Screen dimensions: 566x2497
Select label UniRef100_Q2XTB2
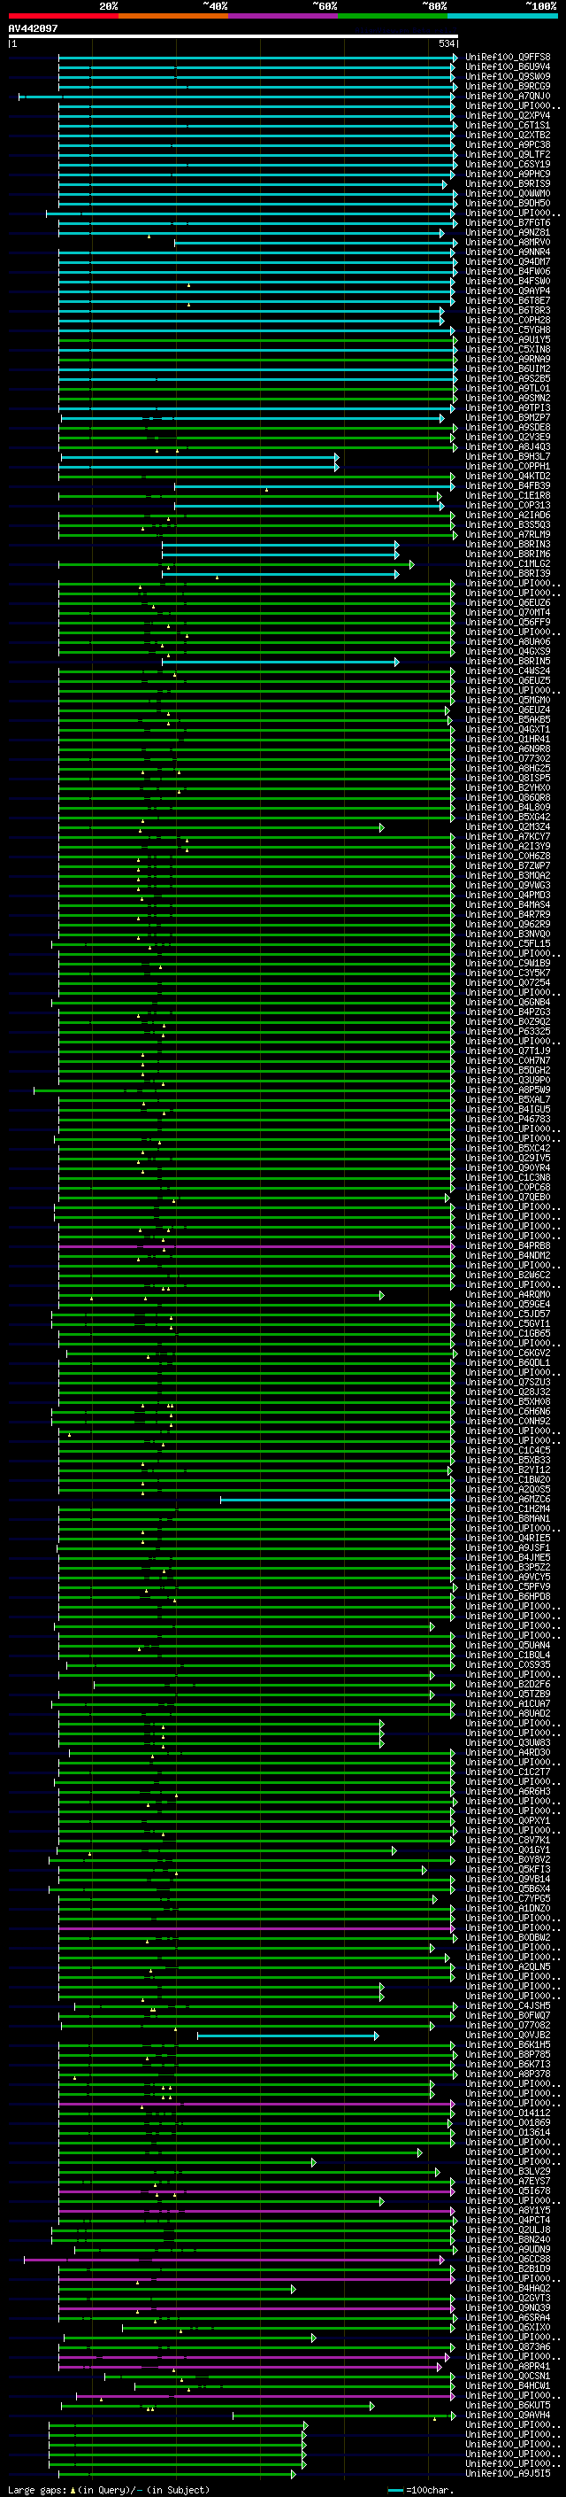pos(508,135)
